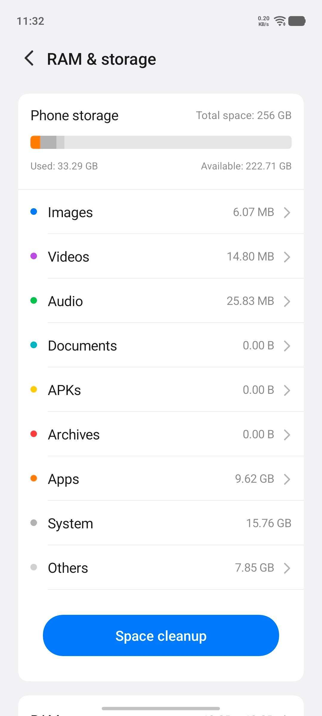Open the Others storage category
322x716 pixels.
pyautogui.click(x=161, y=568)
